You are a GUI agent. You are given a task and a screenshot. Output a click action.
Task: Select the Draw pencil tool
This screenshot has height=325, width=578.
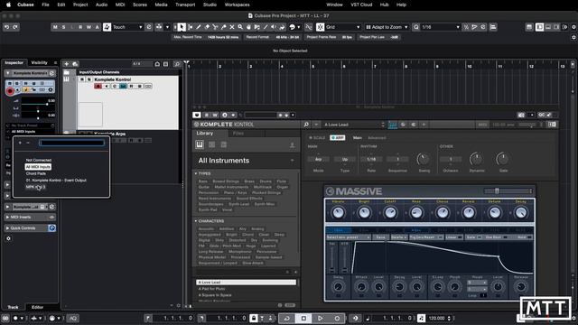[x=199, y=27]
